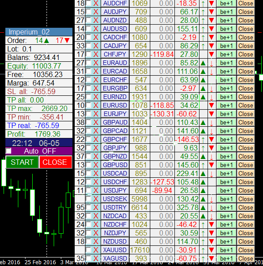The width and height of the screenshot is (263, 266).
Task: Click red down triangle in AUDUSD row
Action: [211, 29]
